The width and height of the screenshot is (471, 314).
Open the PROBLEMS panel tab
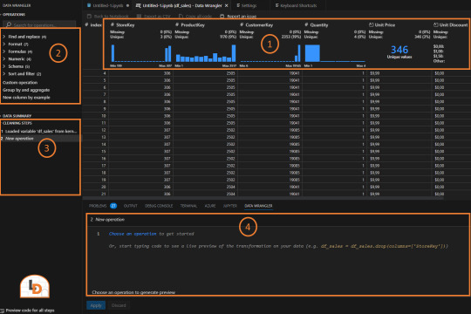[102, 206]
